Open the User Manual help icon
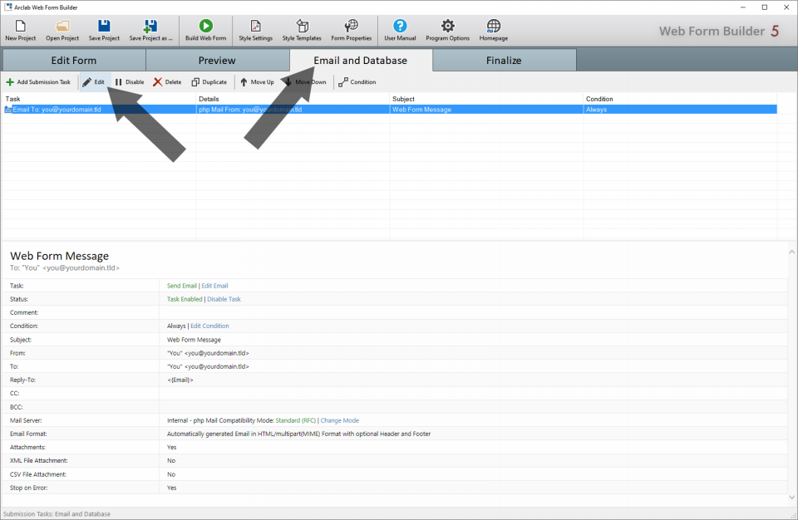 (x=400, y=27)
